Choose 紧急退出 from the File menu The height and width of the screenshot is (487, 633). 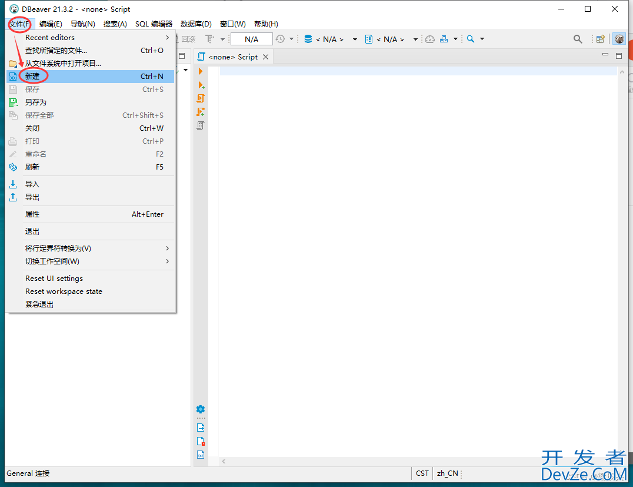91,304
